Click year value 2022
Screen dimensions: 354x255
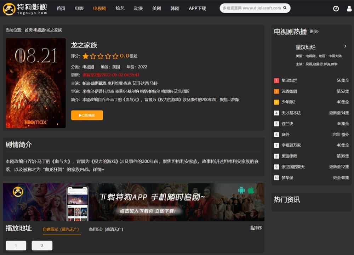tap(142, 67)
